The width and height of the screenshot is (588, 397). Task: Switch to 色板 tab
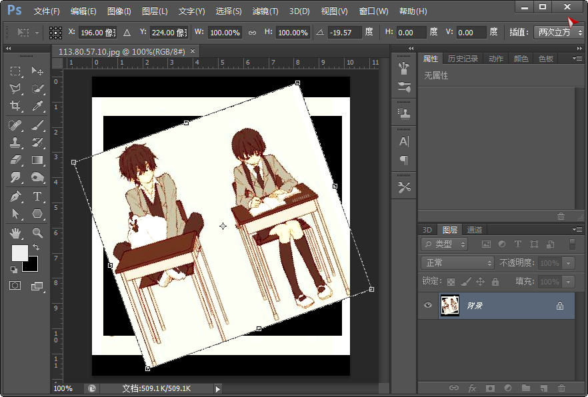pos(545,59)
